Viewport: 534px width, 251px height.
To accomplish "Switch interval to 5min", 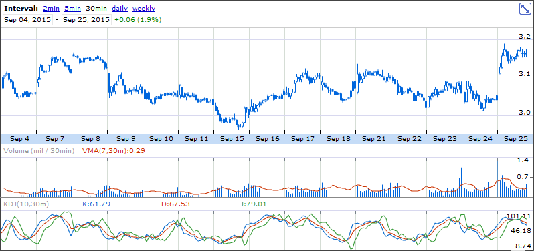I will coord(73,9).
